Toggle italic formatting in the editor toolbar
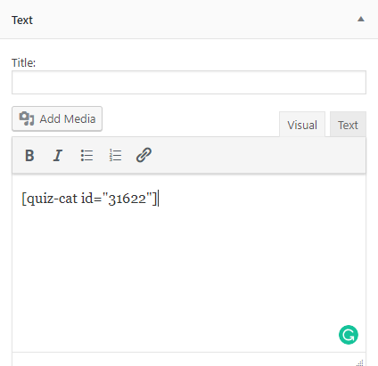 [x=58, y=155]
